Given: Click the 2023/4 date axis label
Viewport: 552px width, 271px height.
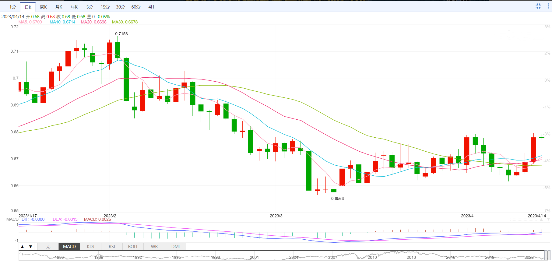Looking at the screenshot, I should tap(467, 216).
